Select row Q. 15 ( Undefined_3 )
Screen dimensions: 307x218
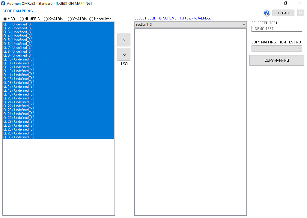click(58, 79)
